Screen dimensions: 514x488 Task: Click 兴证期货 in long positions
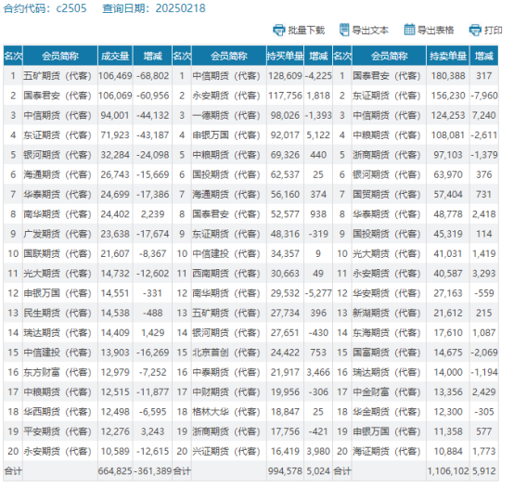(x=226, y=451)
